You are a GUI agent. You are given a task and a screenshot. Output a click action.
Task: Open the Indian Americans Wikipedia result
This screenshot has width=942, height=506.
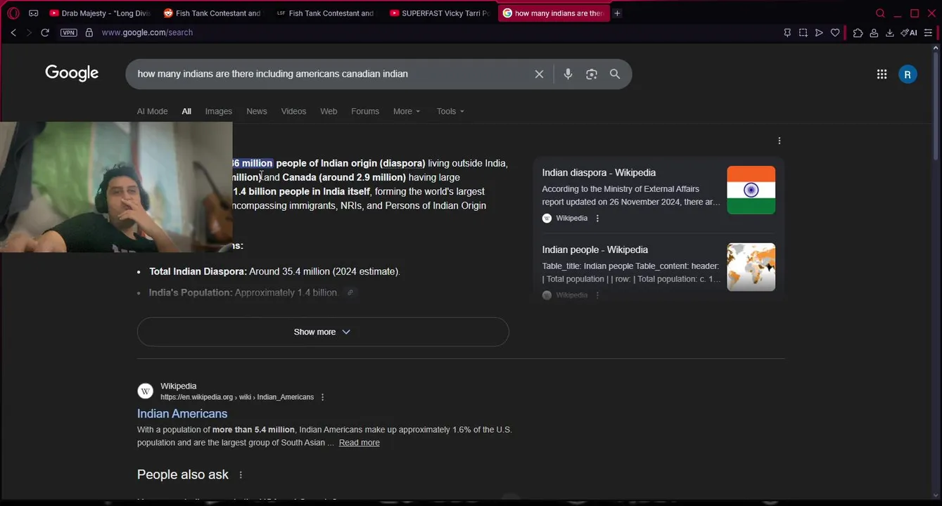(x=182, y=414)
